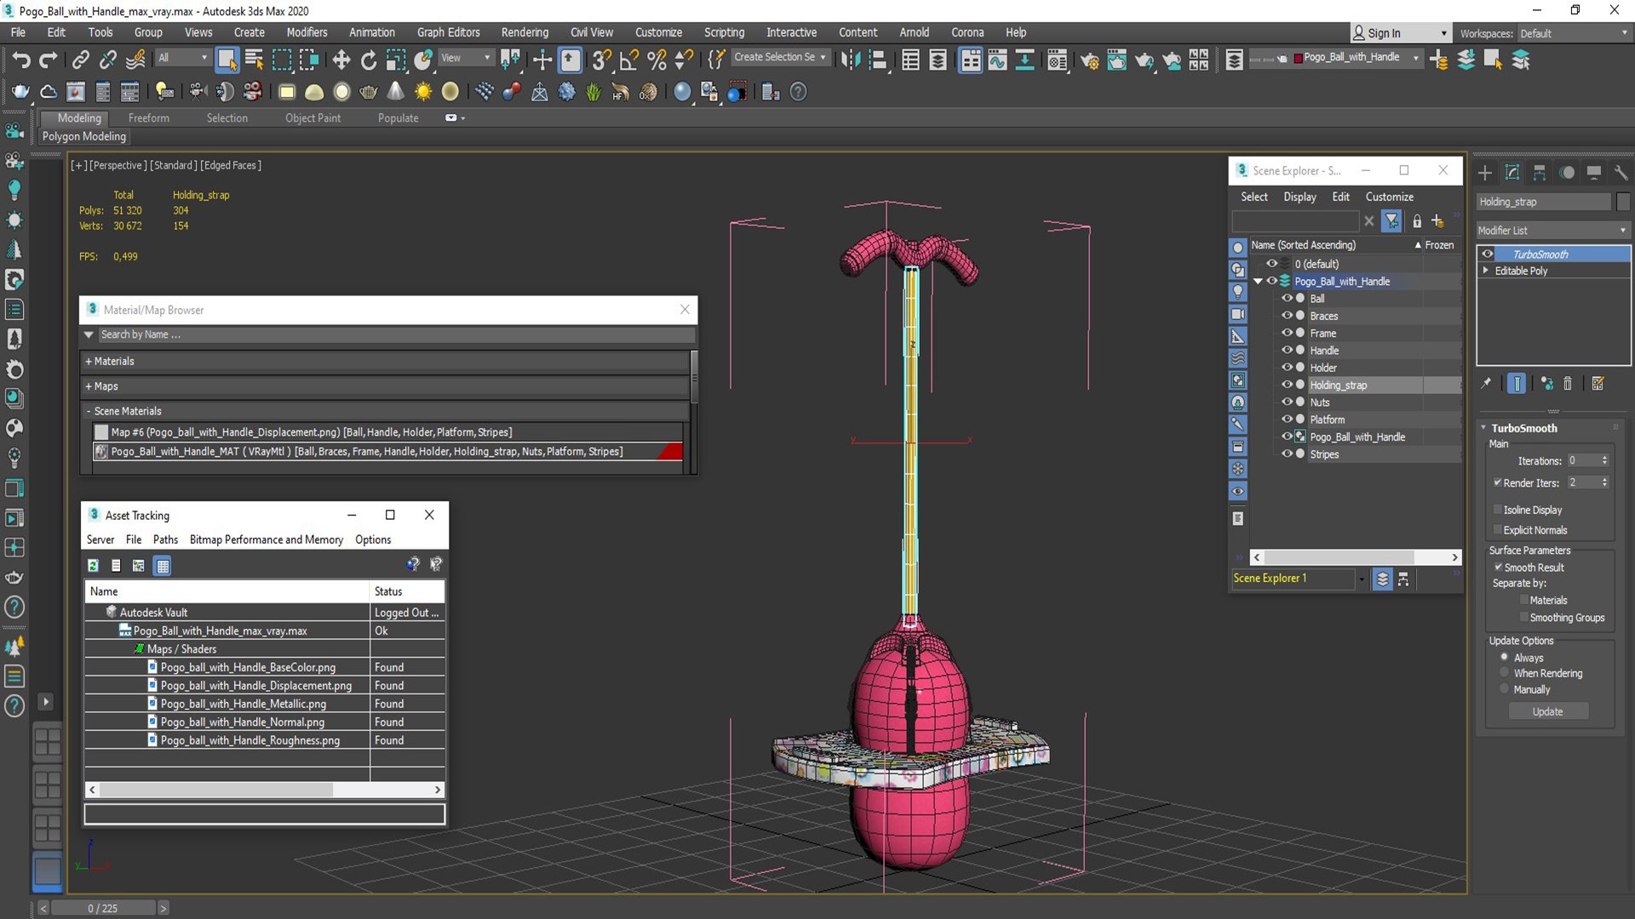Enable the Isoline Display checkbox
Image resolution: width=1635 pixels, height=919 pixels.
point(1498,510)
